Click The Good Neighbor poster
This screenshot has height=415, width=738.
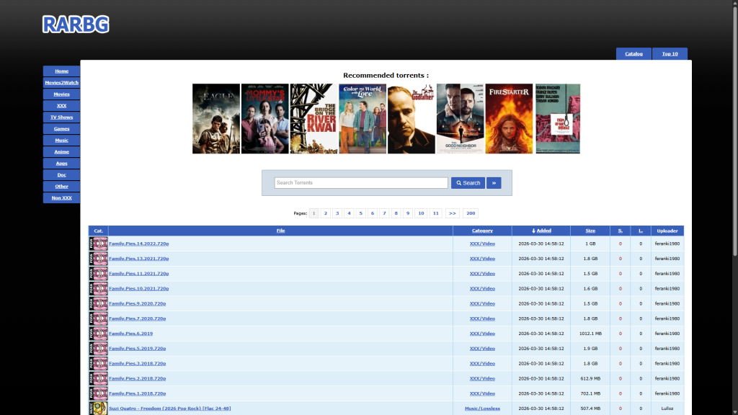pos(460,119)
